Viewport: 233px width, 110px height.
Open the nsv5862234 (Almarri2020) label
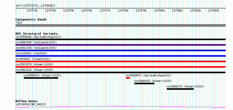pos(35,70)
